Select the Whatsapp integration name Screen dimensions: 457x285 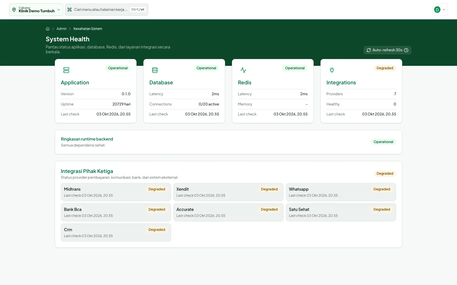click(298, 189)
